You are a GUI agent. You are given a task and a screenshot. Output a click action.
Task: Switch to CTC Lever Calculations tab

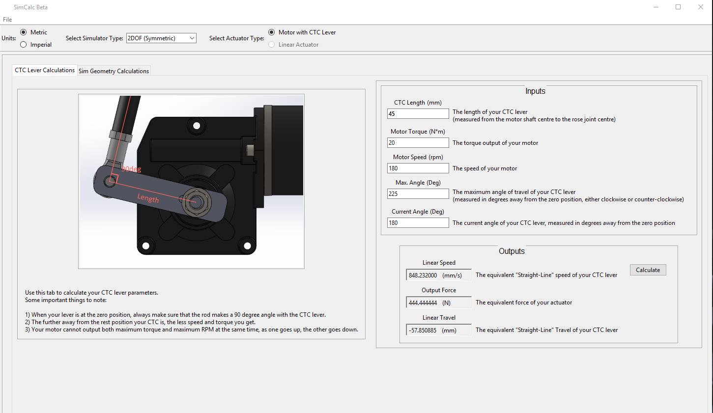pyautogui.click(x=45, y=70)
